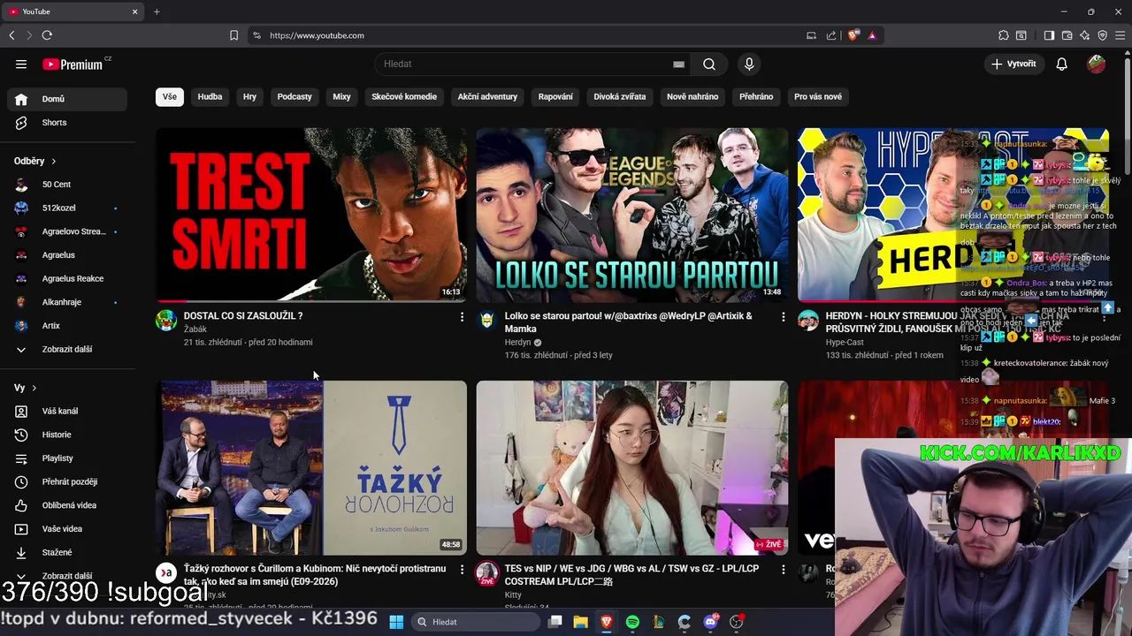Screen dimensions: 1132x636
Task: Open Brave Shields lion icon
Action: pyautogui.click(x=853, y=35)
